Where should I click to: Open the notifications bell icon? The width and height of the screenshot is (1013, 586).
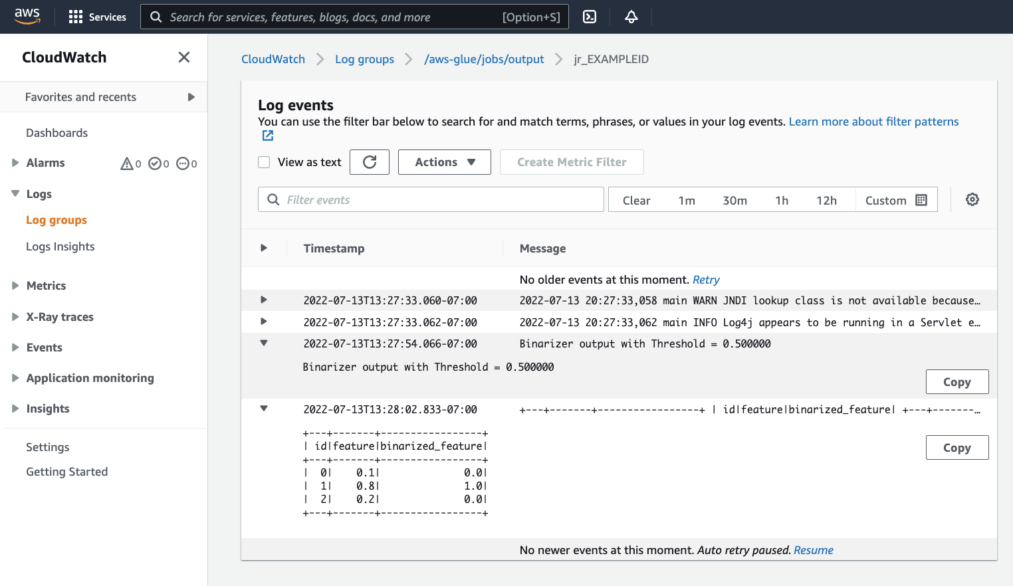(x=630, y=17)
